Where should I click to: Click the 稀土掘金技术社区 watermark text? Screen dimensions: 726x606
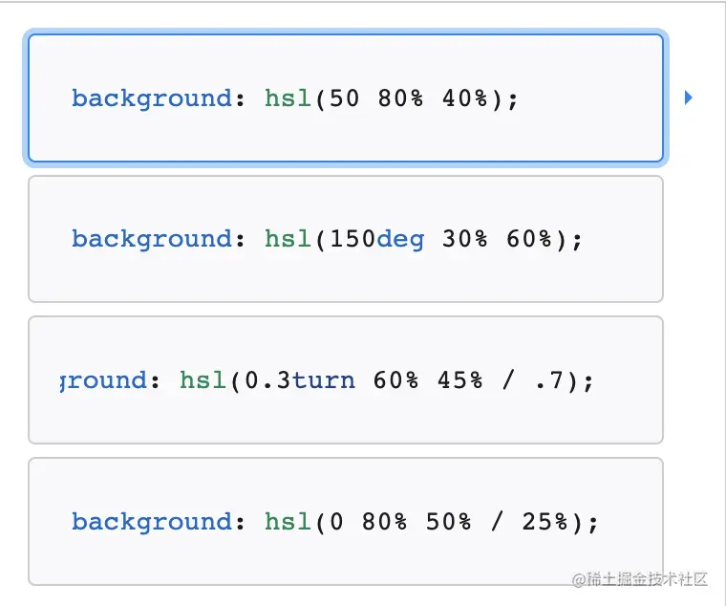click(x=648, y=579)
